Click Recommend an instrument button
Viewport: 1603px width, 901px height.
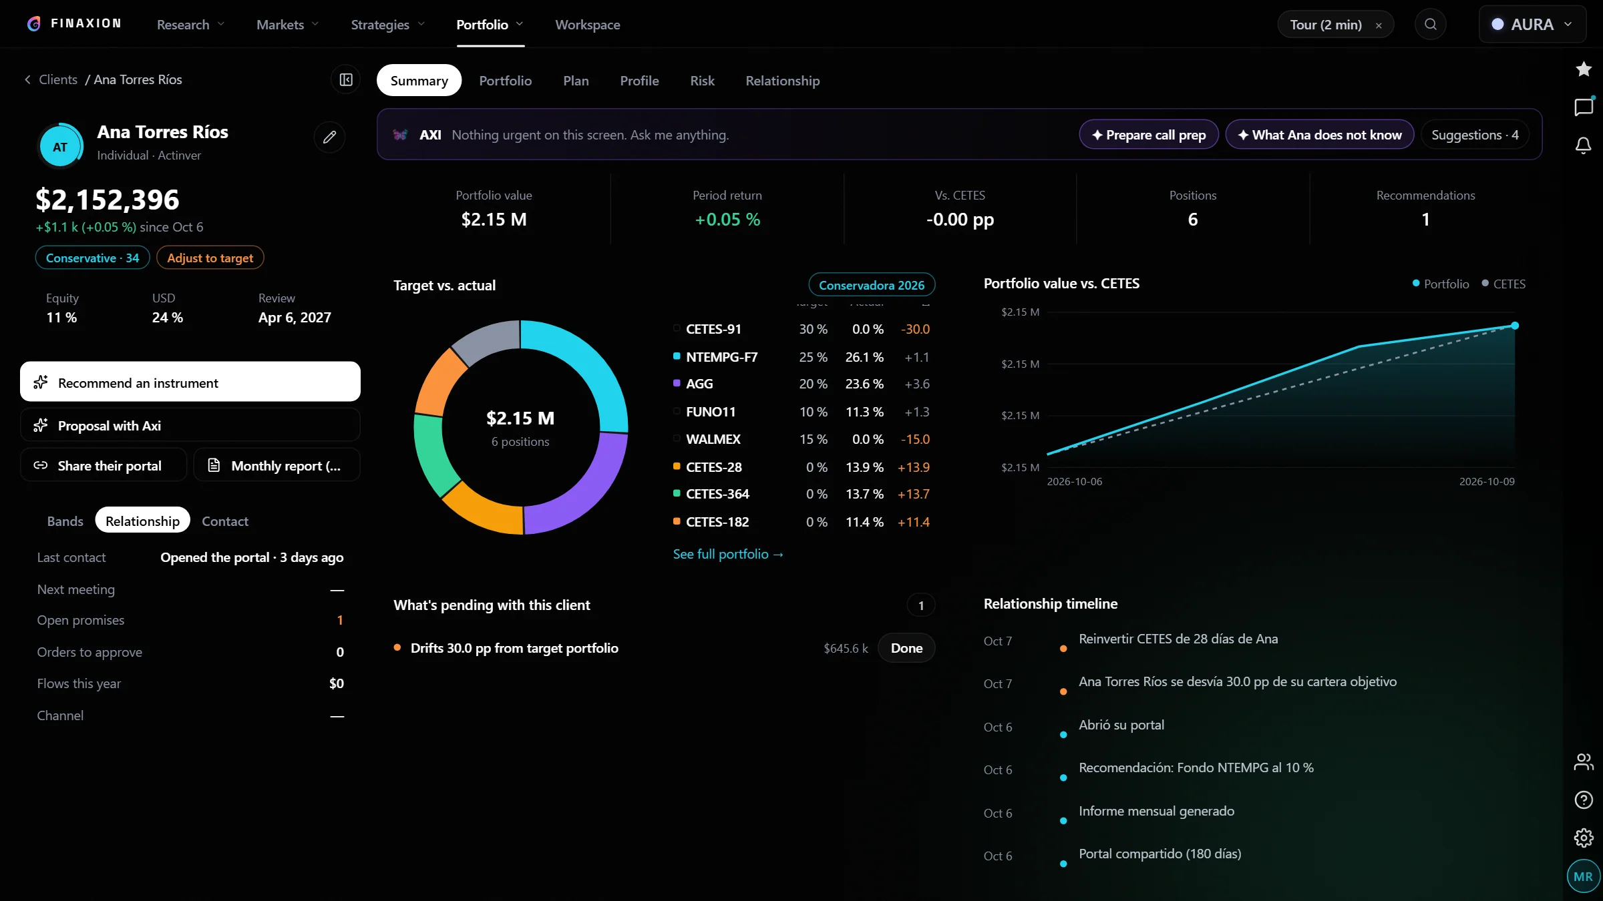(190, 382)
